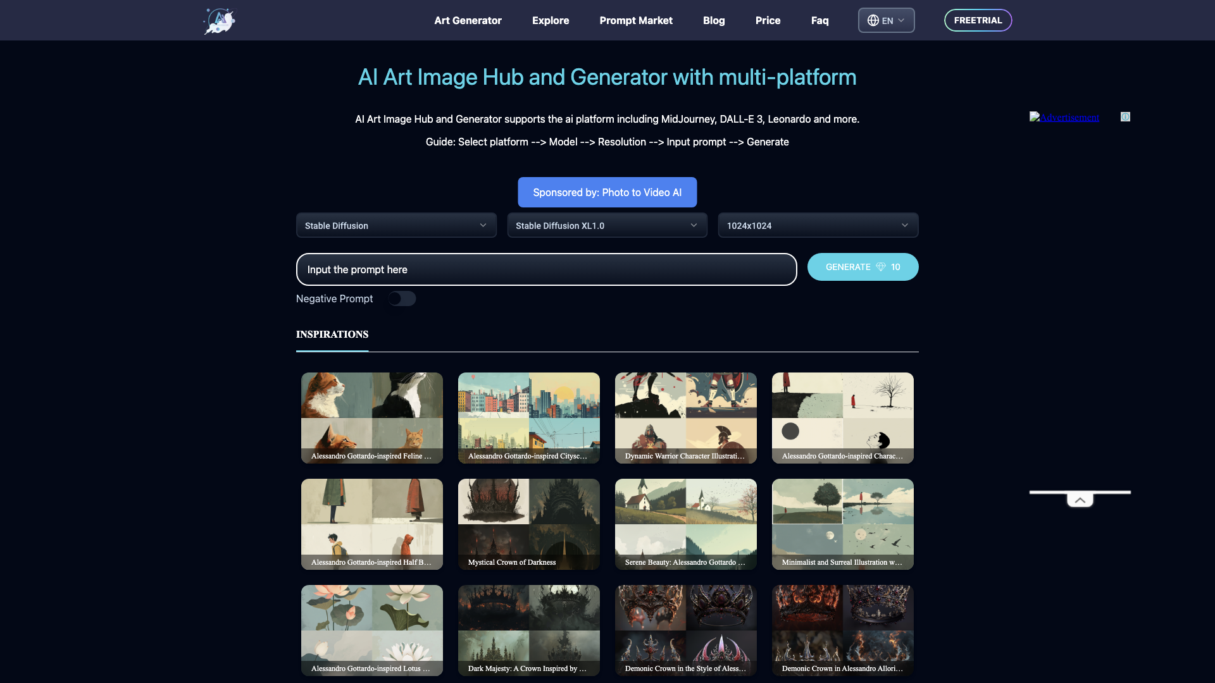Expand the EN language selector
The image size is (1215, 683).
[886, 20]
